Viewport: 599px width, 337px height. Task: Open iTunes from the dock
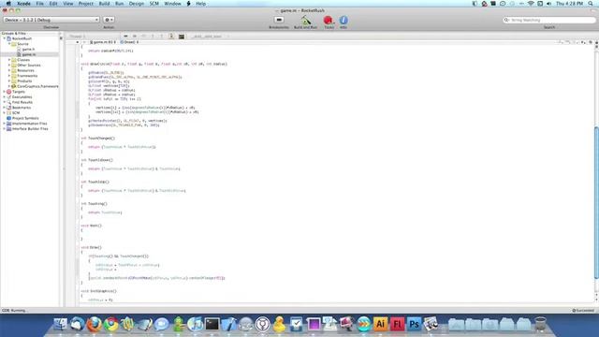(x=196, y=324)
